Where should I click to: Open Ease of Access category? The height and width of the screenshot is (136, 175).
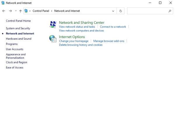pos(15,68)
